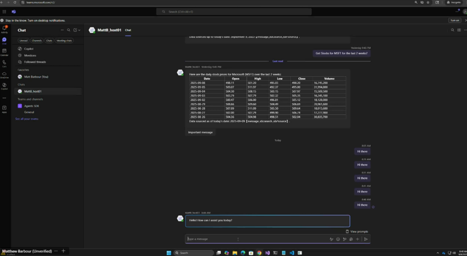Open settings and more ellipsis at top right

click(457, 11)
